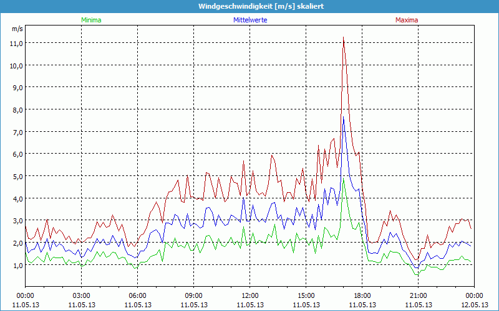This screenshot has height=311, width=499.
Task: Select the 5,0 y-axis value label
Action: click(x=16, y=176)
